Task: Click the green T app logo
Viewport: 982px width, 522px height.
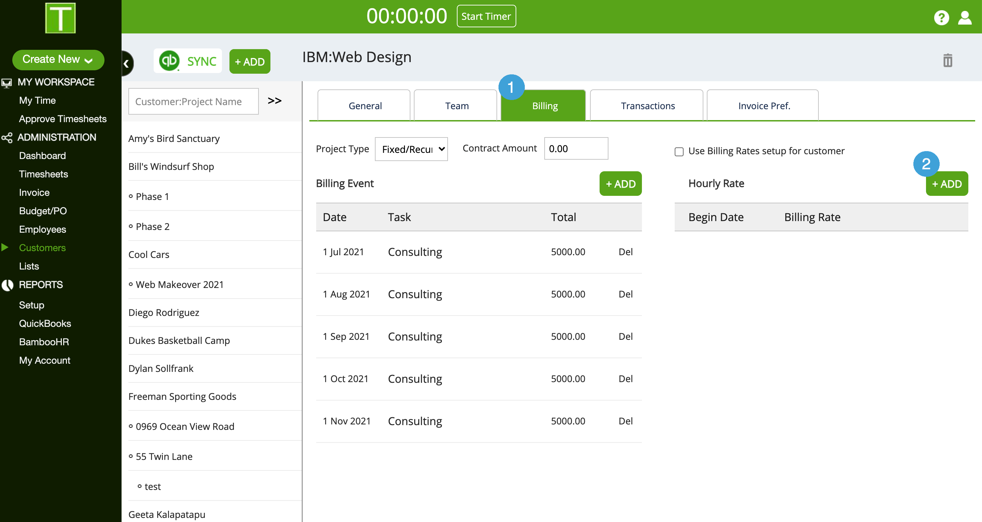Action: pos(60,18)
